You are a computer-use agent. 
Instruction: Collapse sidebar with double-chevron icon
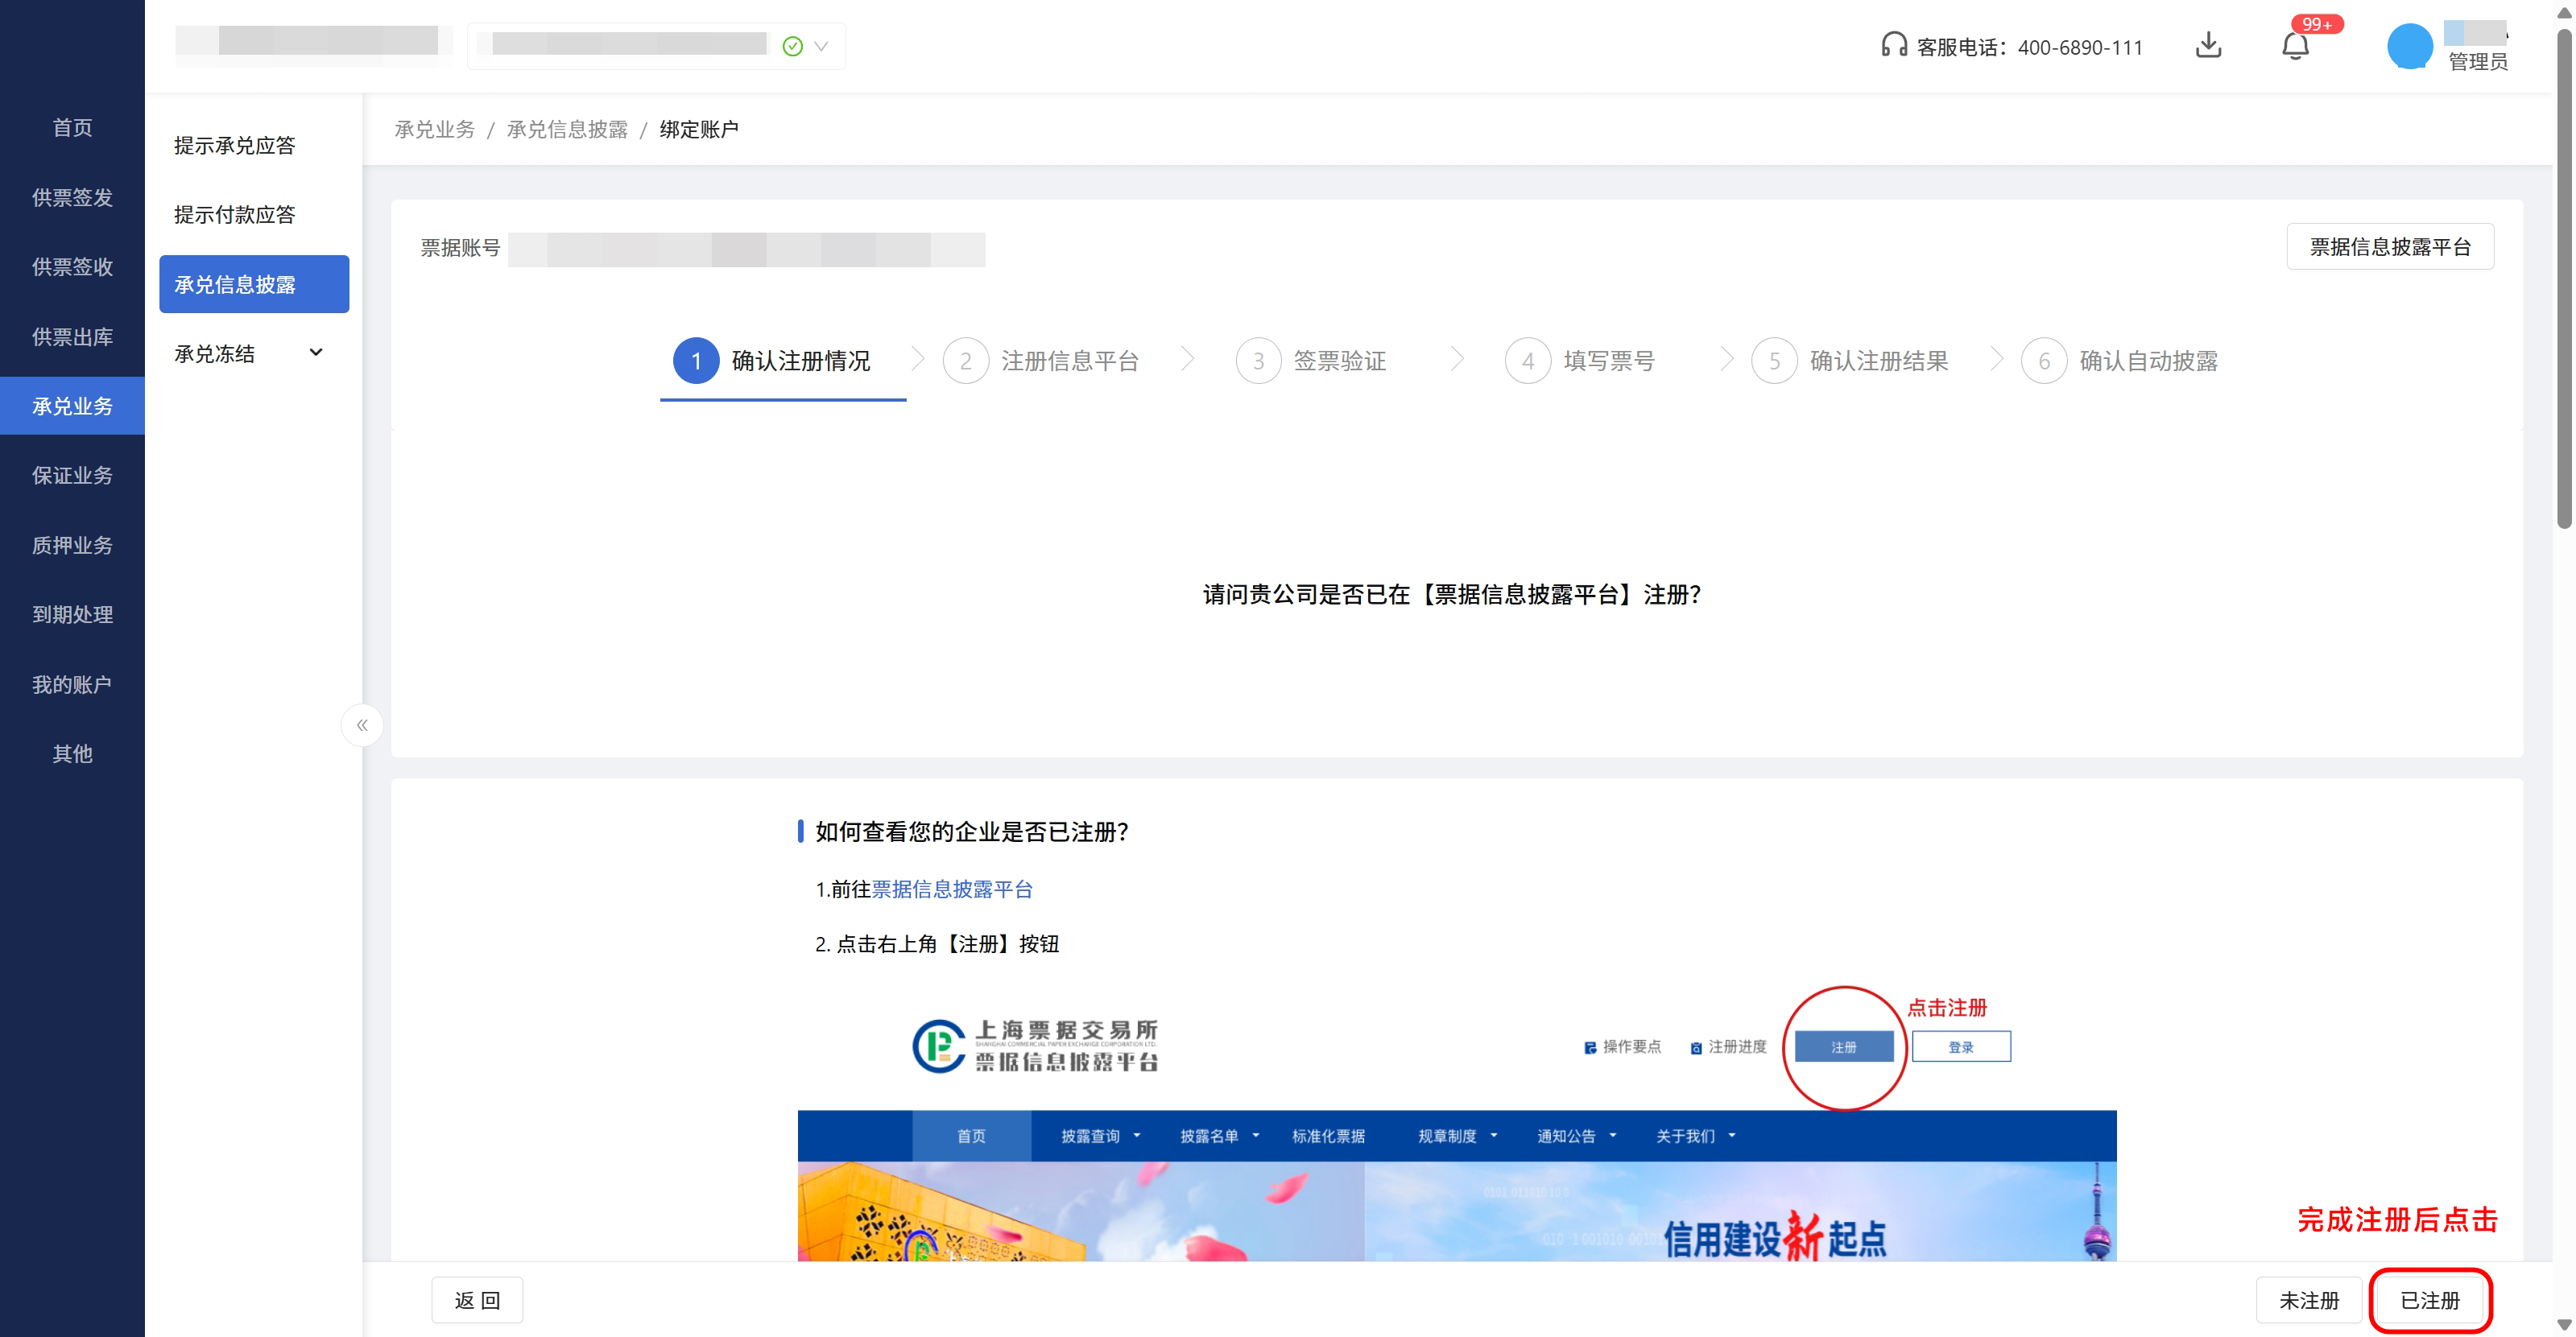pos(362,725)
